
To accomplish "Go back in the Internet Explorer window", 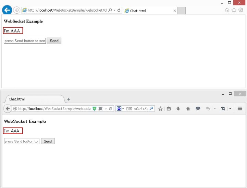I will (x=7, y=10).
